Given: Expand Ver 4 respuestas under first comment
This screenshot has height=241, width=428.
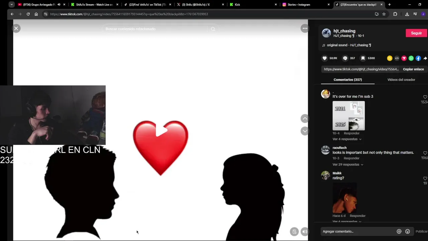Looking at the screenshot, I should [x=347, y=139].
